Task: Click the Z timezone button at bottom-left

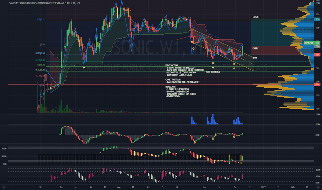Action: coord(4,187)
